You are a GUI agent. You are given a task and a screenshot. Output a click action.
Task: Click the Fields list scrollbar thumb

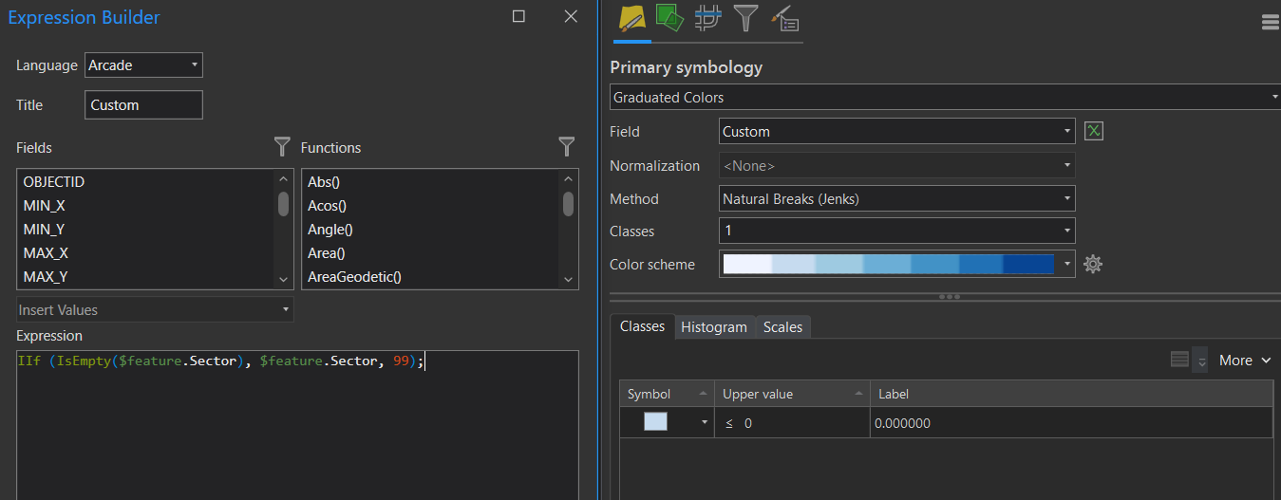point(283,204)
